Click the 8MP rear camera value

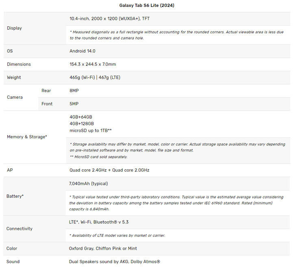tap(74, 91)
